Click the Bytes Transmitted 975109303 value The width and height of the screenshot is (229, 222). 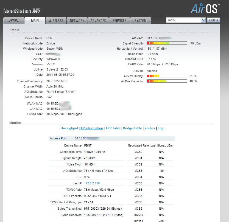pyautogui.click(x=103, y=209)
